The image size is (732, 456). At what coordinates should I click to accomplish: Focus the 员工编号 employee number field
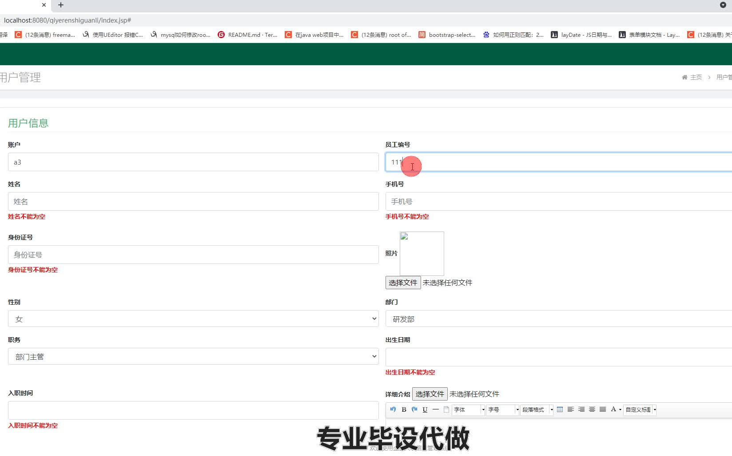tap(559, 162)
